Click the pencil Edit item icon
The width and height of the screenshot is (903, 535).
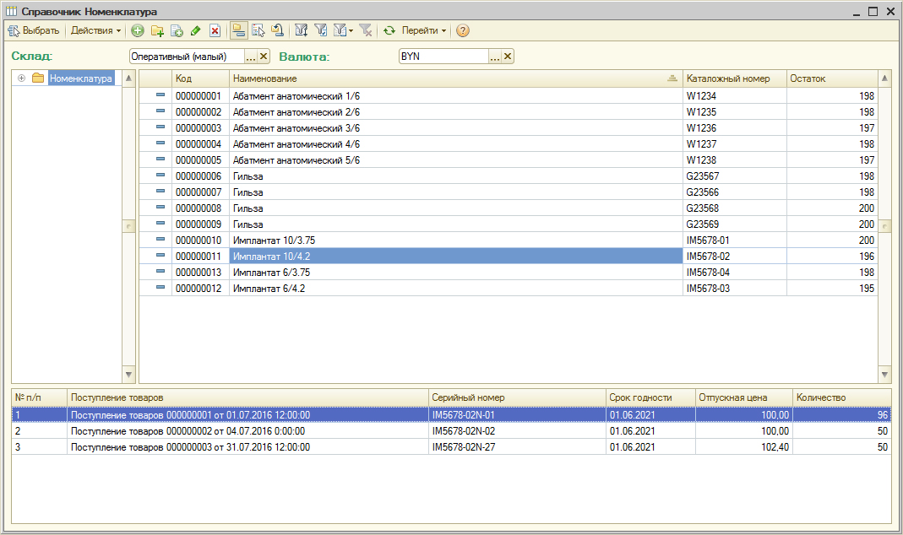pos(195,30)
